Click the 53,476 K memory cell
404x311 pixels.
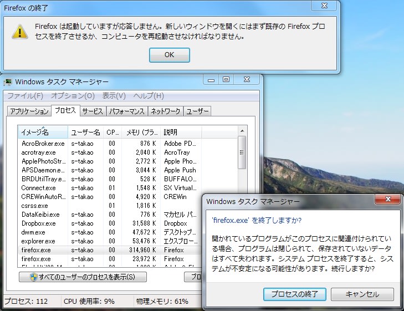click(x=144, y=241)
